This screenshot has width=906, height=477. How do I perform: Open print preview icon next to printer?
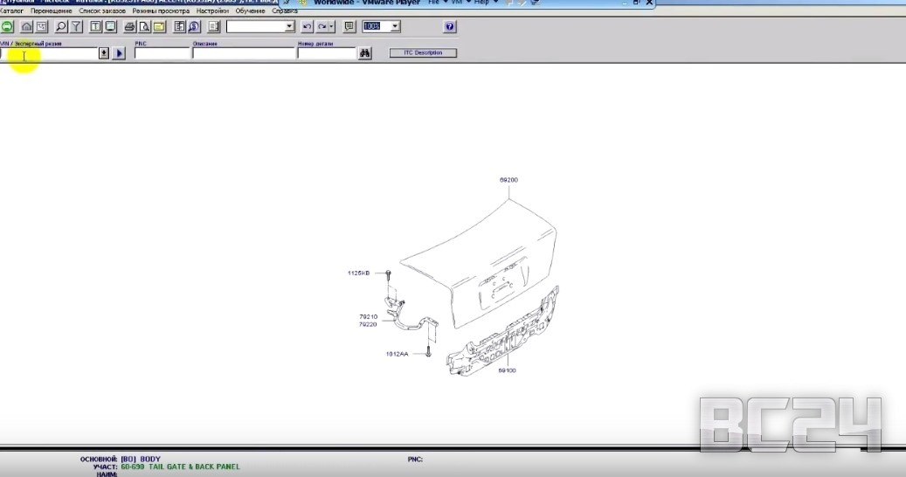[x=144, y=27]
